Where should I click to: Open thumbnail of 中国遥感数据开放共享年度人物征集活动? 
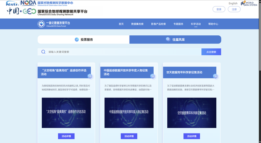(129, 113)
